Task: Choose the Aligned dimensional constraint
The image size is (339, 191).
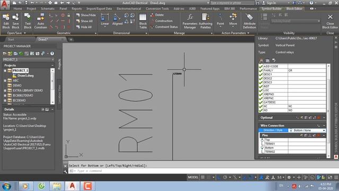Action: point(117,20)
